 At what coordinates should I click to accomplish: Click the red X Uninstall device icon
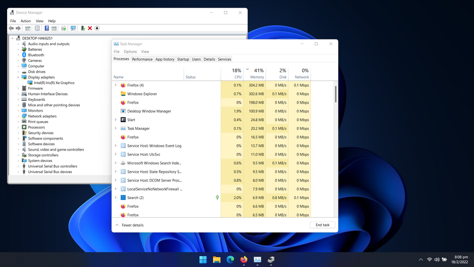[90, 28]
